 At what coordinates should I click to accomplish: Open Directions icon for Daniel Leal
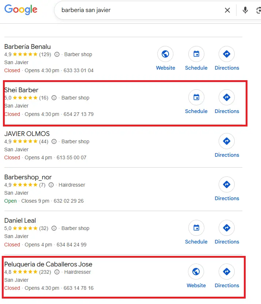point(227,227)
